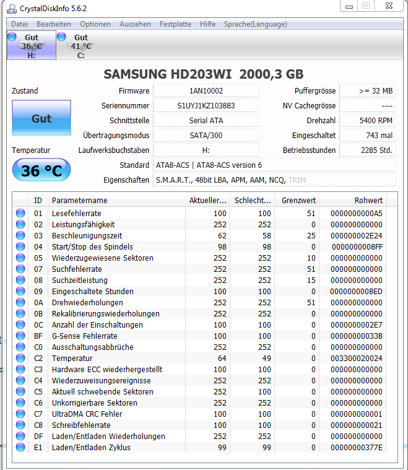The image size is (408, 470).
Task: Click the Übertragungsmodus field SATA/300
Action: 206,135
